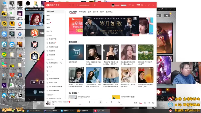Open the album cover of again
The height and width of the screenshot is (113, 201).
coord(48,103)
